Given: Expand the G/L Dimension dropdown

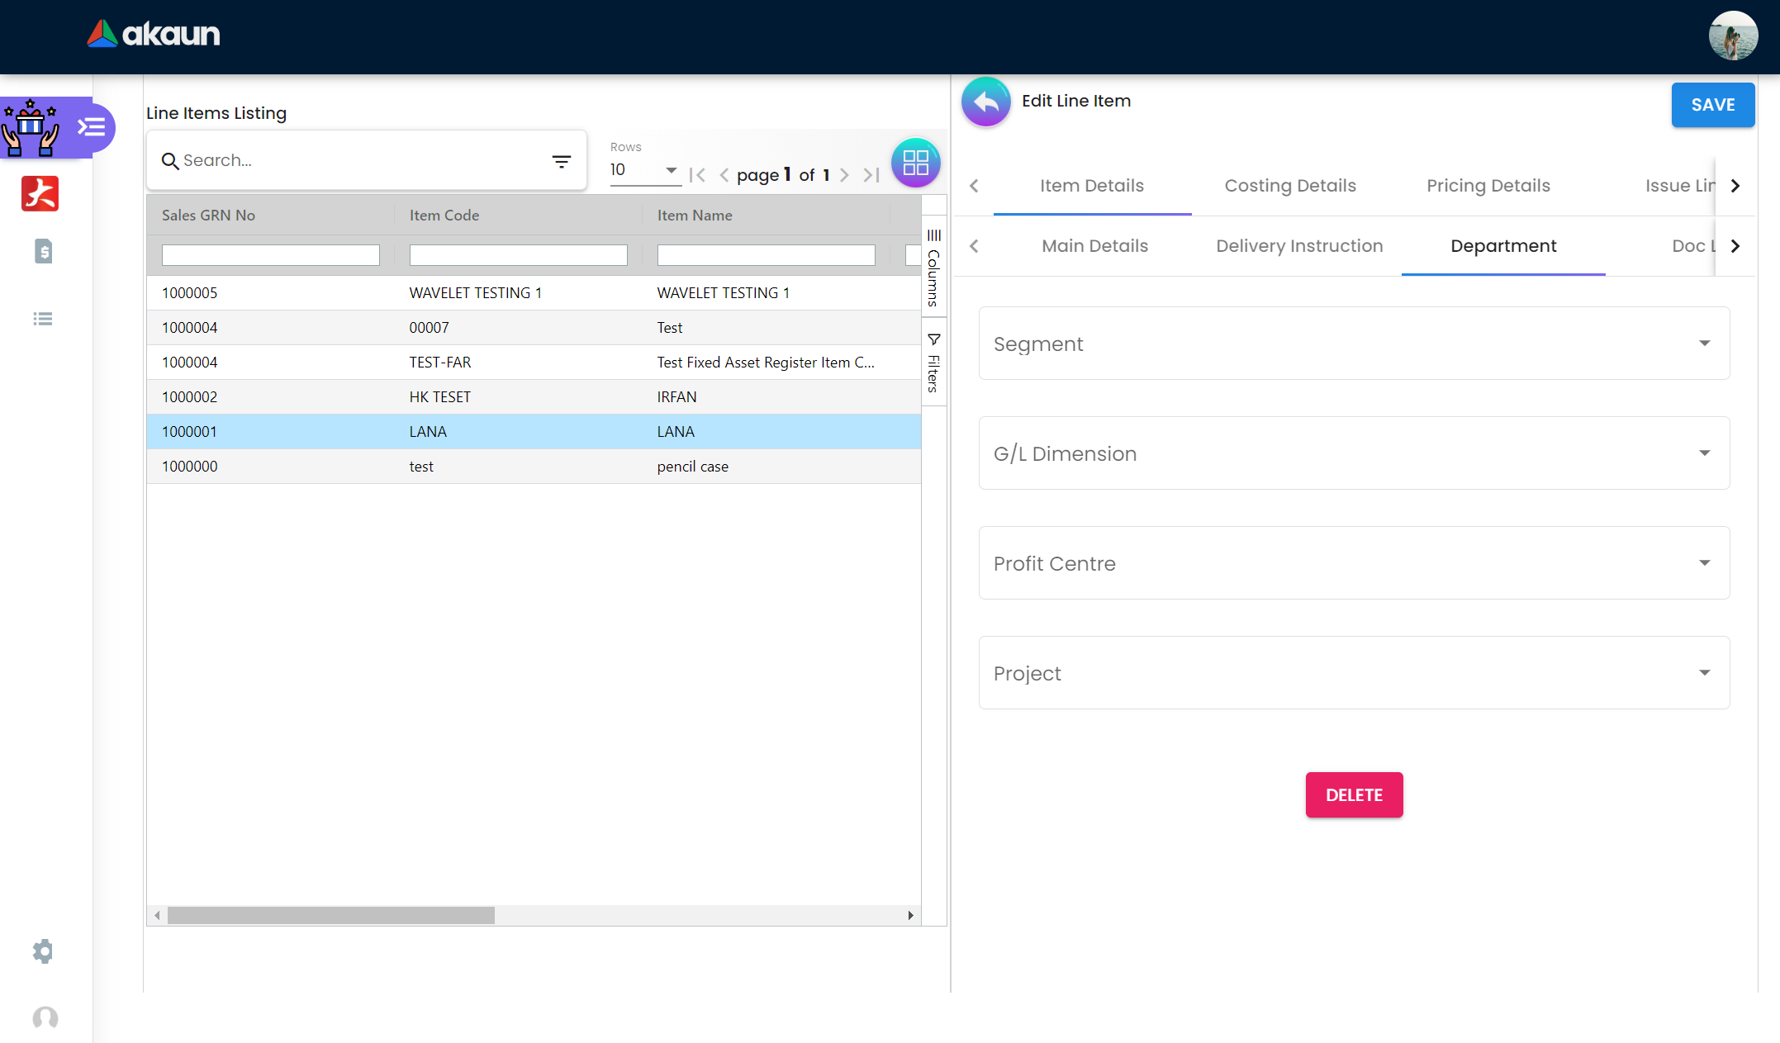Looking at the screenshot, I should click(1354, 453).
